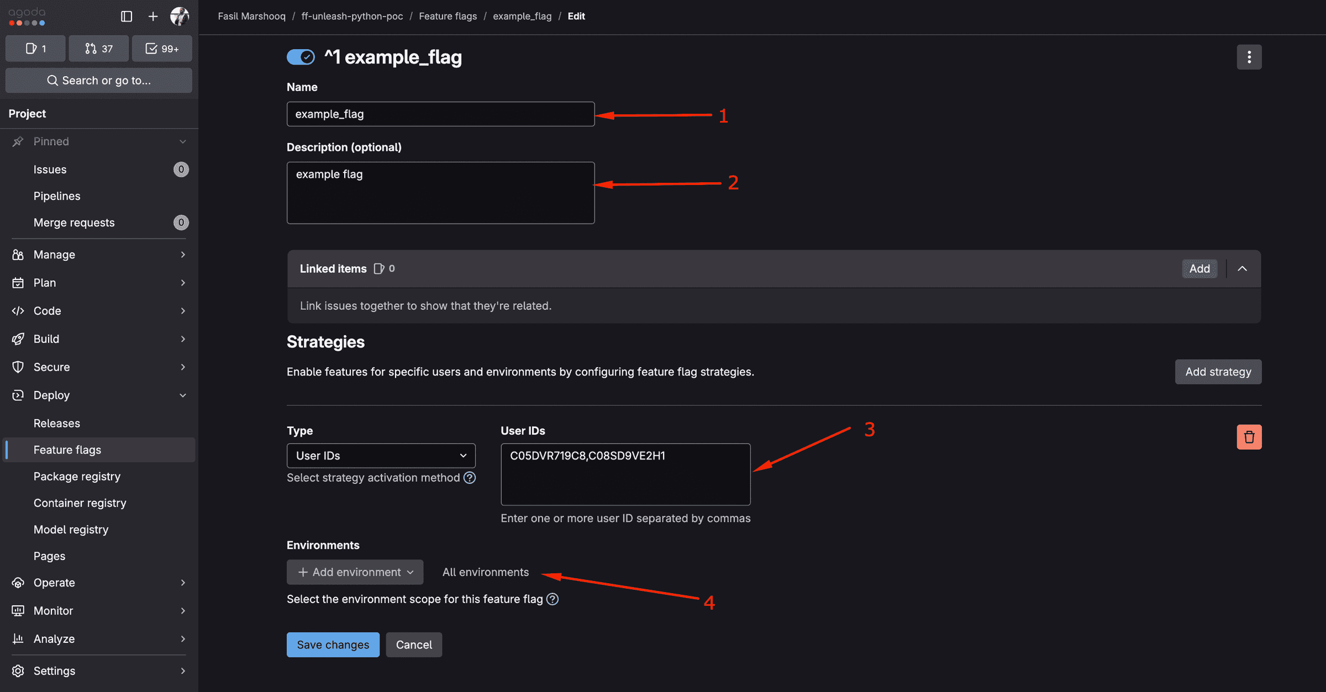This screenshot has height=692, width=1326.
Task: Expand the Code section
Action: point(99,311)
